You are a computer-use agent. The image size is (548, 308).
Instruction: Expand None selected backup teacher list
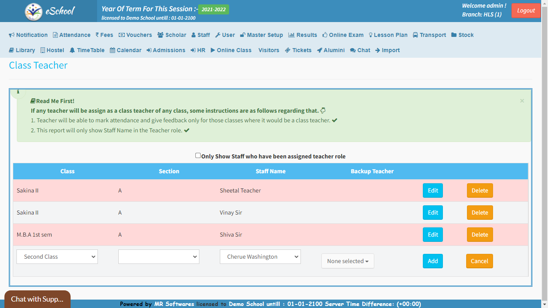[347, 261]
